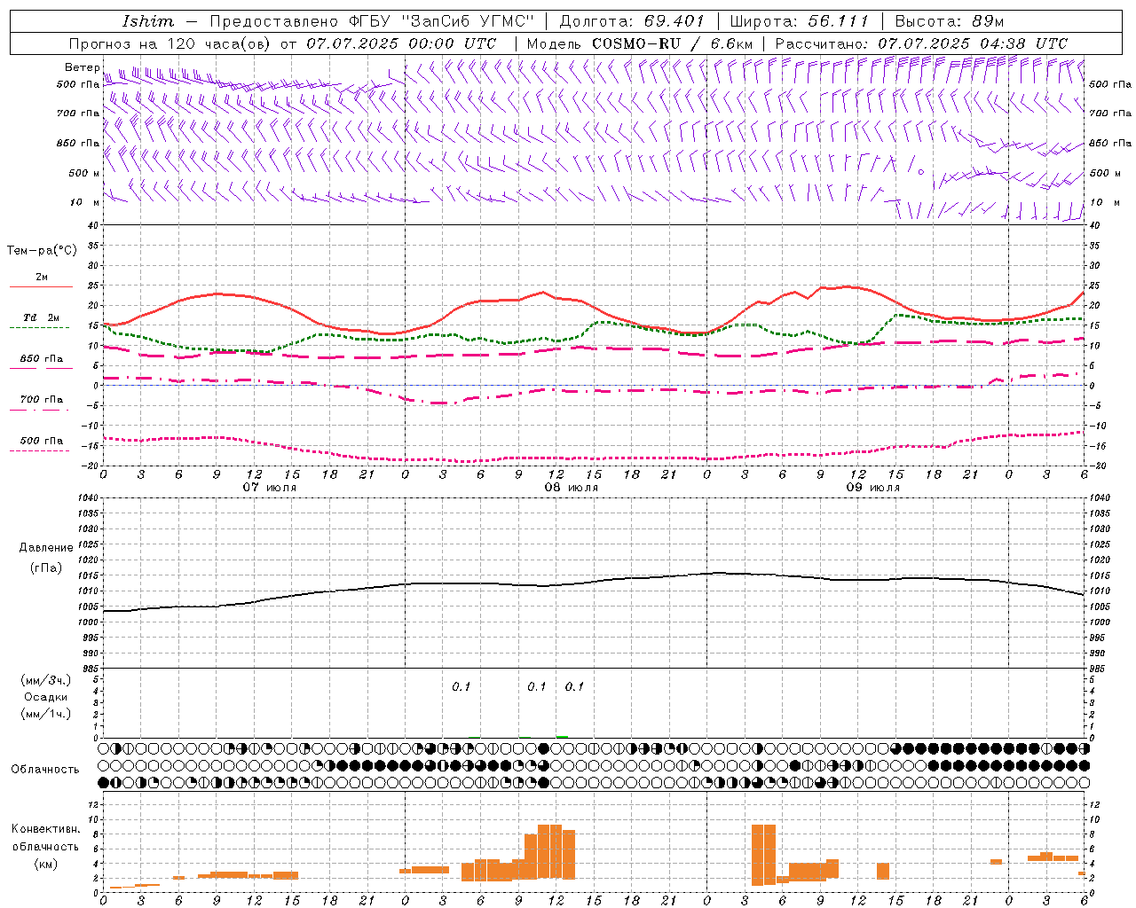This screenshot has width=1136, height=908.
Task: Click the Рассчитано: 07.07.2025 04:38 UTC timestamp
Action: pos(921,43)
